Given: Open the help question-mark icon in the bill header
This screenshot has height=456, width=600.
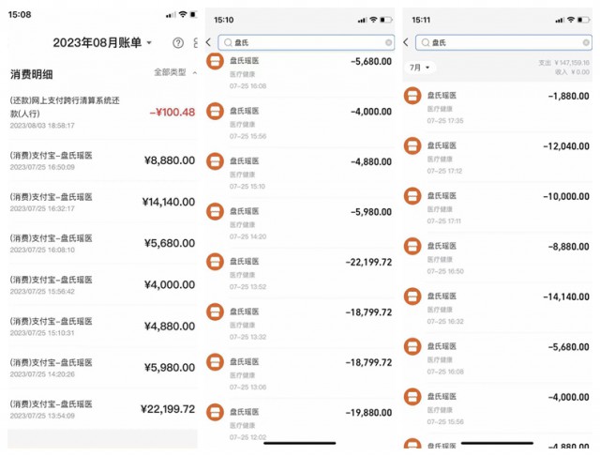Looking at the screenshot, I should (x=178, y=43).
